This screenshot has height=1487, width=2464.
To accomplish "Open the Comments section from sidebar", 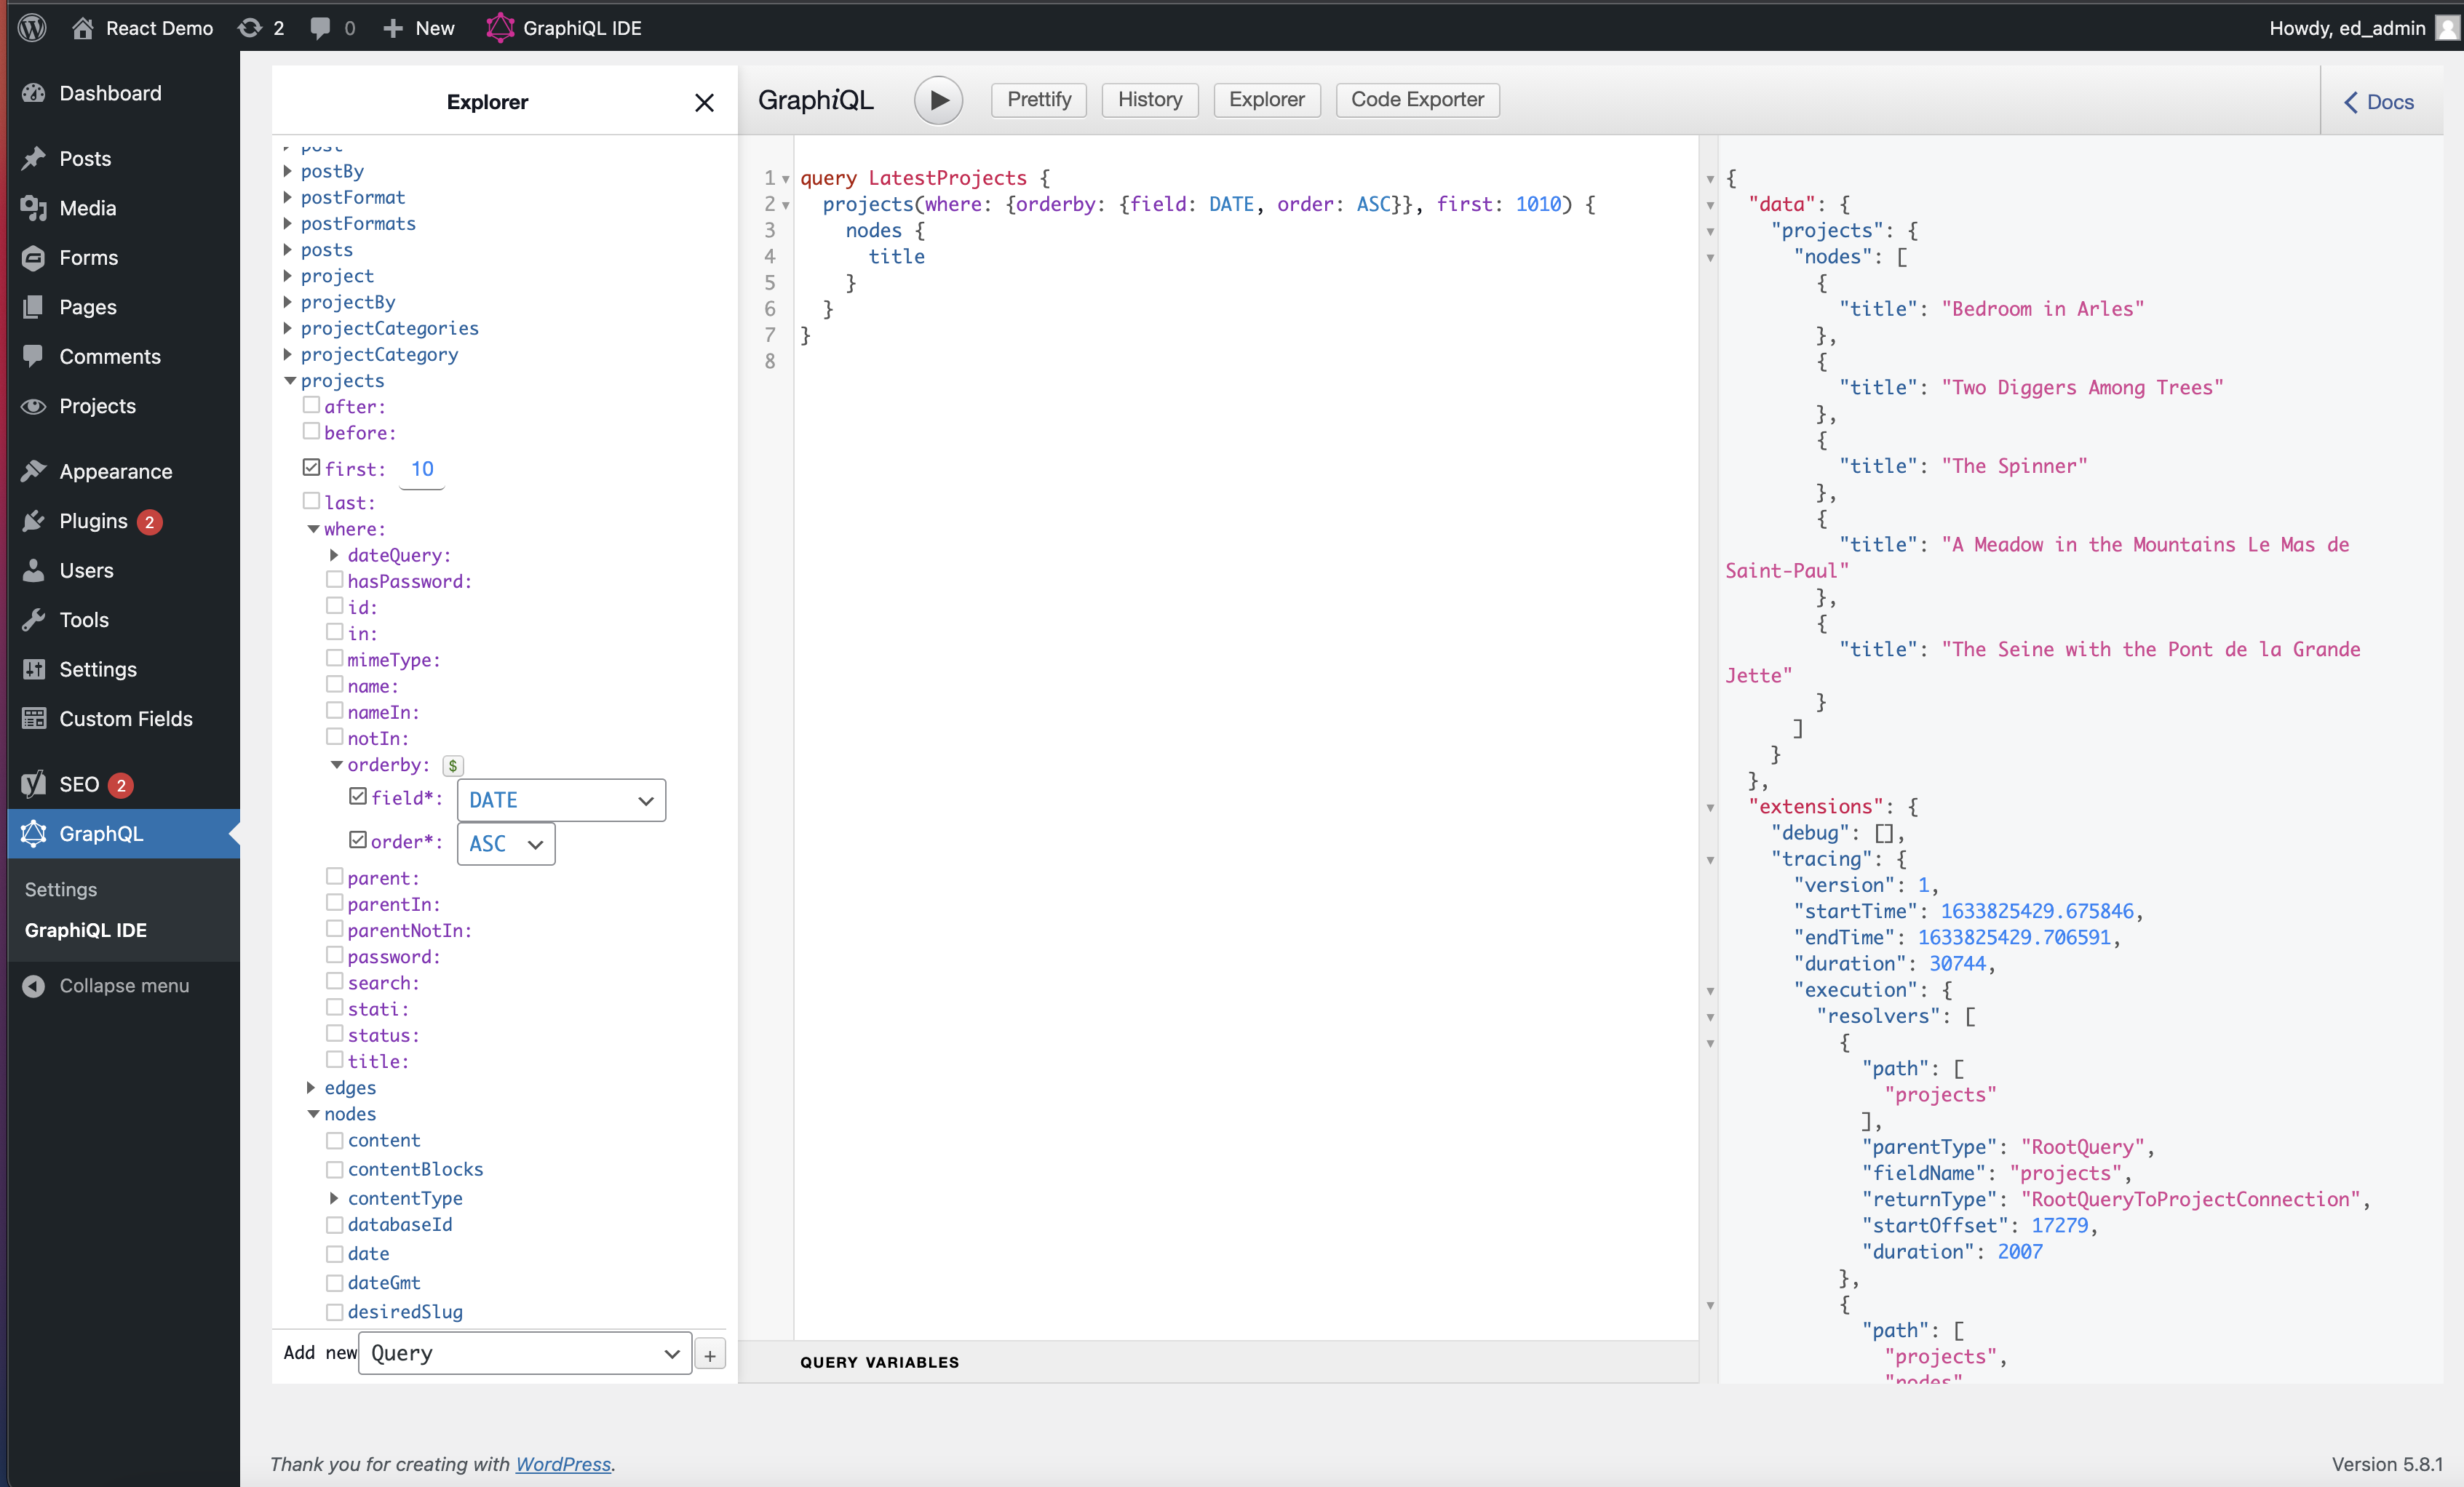I will click(x=34, y=356).
